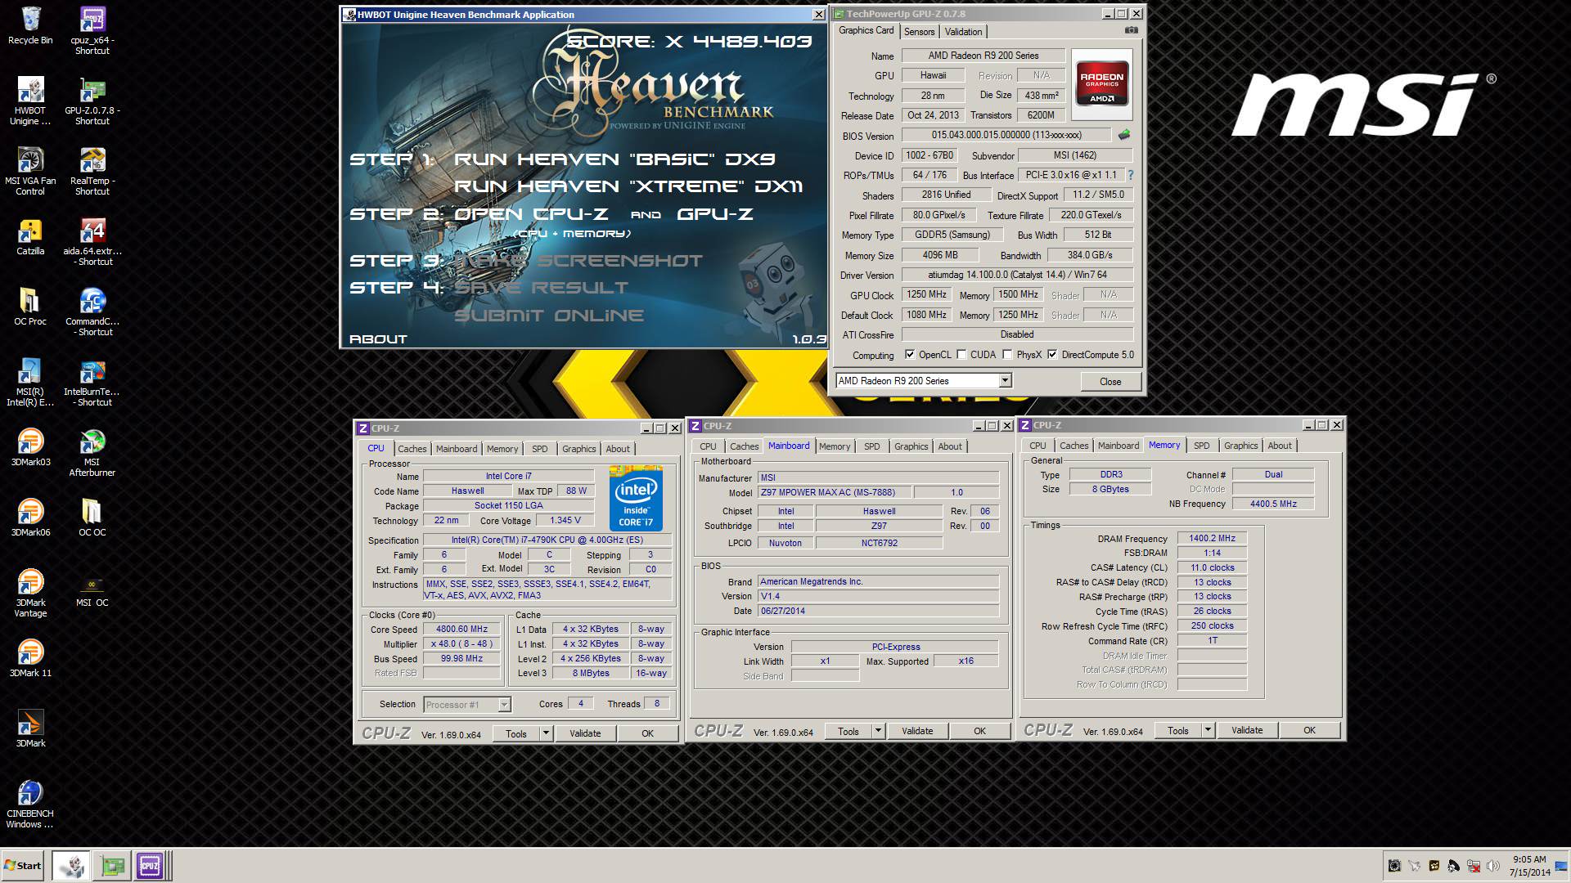The height and width of the screenshot is (883, 1571).
Task: Switch to Sensors tab in GPU-Z
Action: coord(919,32)
